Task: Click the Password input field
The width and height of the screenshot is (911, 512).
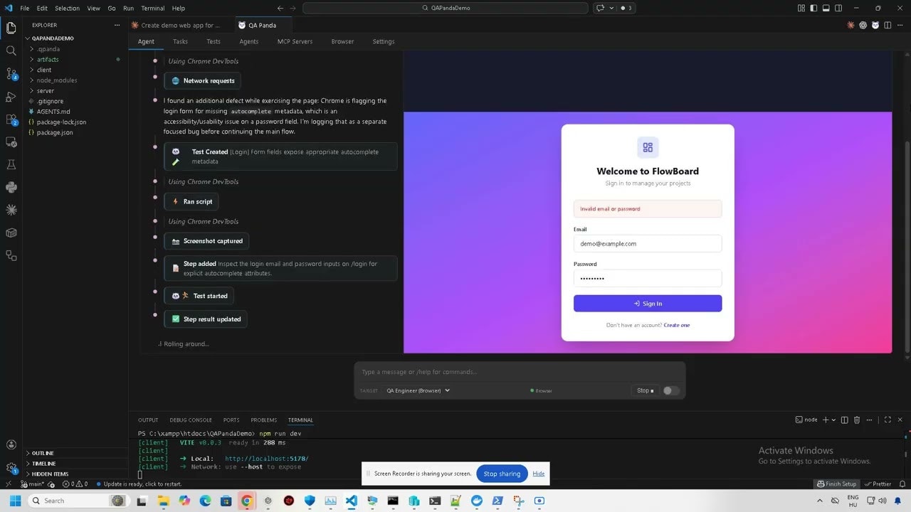Action: click(x=648, y=278)
